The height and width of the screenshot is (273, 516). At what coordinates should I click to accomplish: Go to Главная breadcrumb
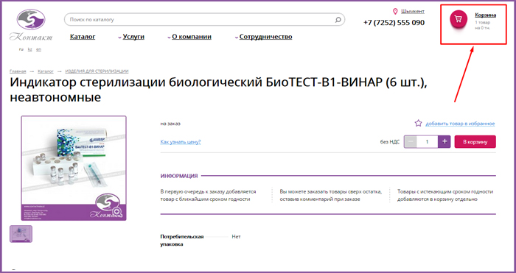pyautogui.click(x=18, y=71)
